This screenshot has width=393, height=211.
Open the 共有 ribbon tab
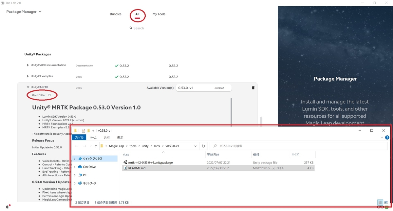click(107, 138)
